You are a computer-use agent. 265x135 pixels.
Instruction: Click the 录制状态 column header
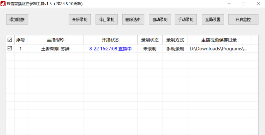tap(150, 40)
